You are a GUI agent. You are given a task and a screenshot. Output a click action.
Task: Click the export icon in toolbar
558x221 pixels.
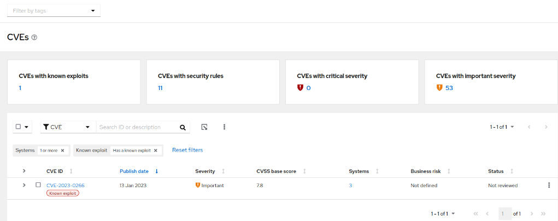[x=204, y=127]
